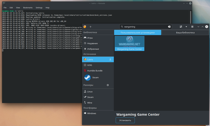Click the "Lutris 0.5.8.3" line in the Konsole log

tap(33, 19)
